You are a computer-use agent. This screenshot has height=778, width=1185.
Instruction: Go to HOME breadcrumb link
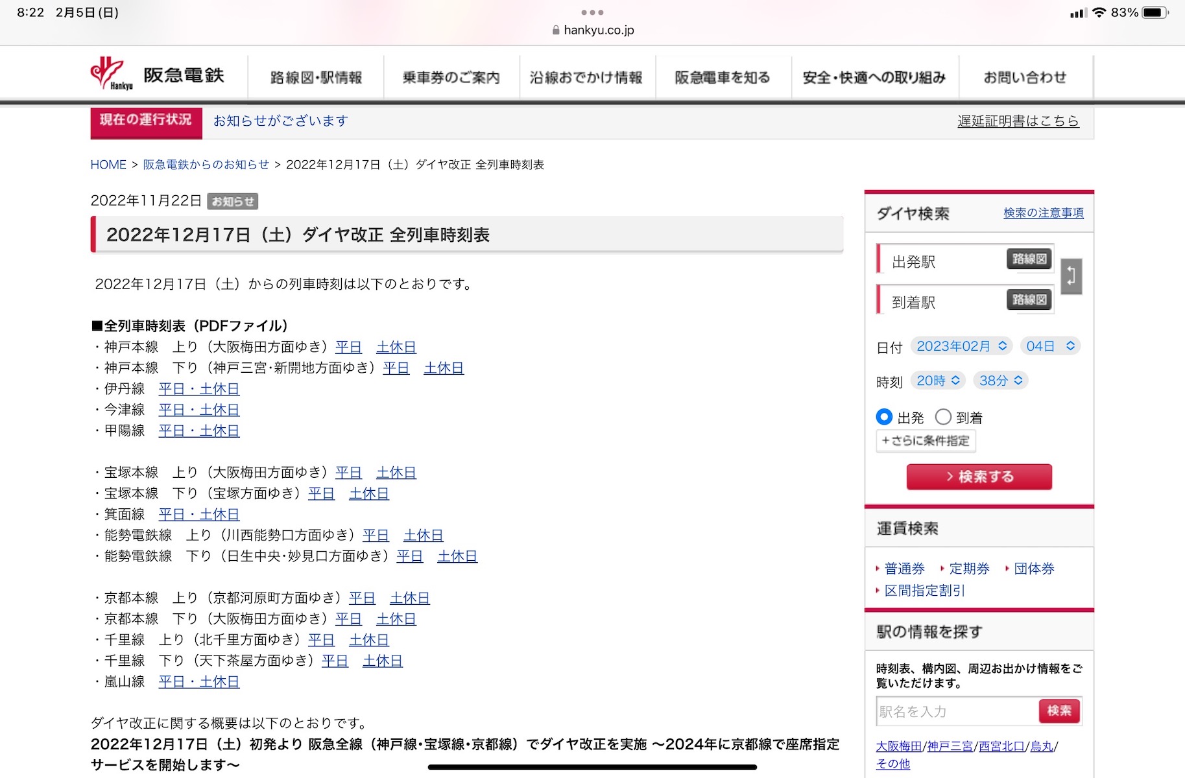(108, 165)
